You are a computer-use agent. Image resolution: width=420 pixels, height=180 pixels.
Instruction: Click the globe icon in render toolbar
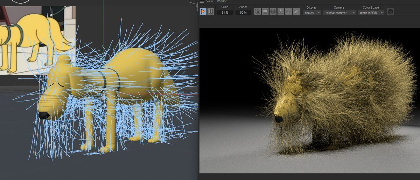(x=273, y=12)
